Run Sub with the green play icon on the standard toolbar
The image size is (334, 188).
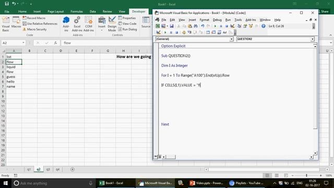[x=215, y=26]
